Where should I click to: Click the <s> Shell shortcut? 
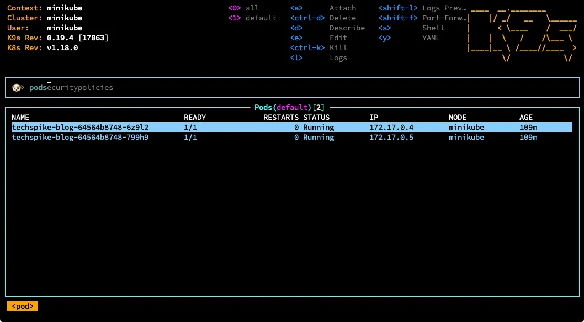pyautogui.click(x=411, y=28)
